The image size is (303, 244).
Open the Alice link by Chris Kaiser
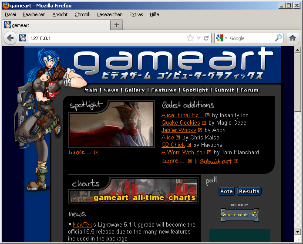(x=168, y=137)
